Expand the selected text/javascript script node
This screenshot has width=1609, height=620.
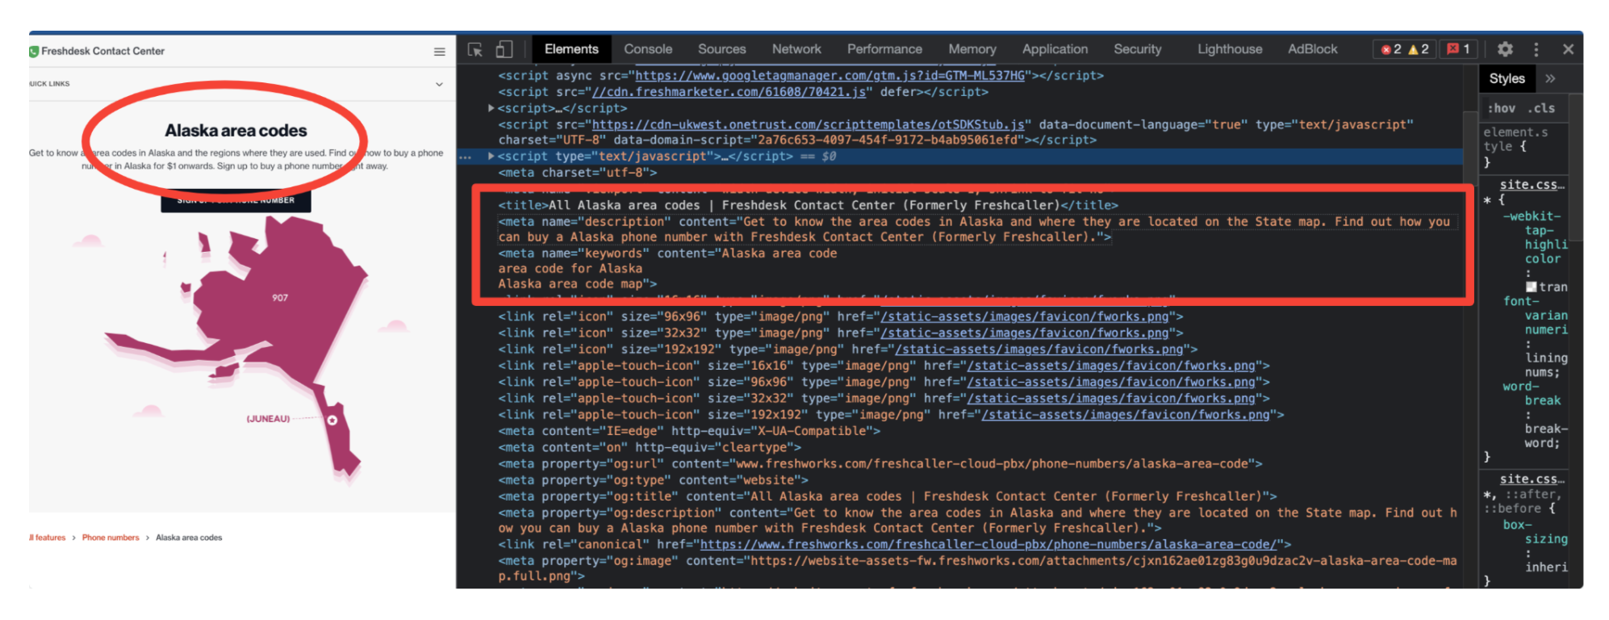491,156
